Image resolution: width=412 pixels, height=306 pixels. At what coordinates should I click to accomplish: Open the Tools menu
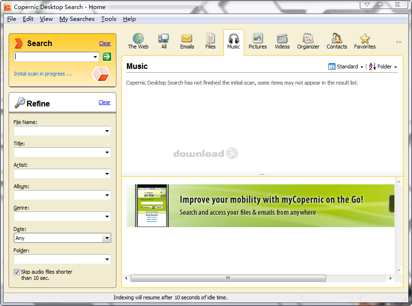tap(108, 19)
